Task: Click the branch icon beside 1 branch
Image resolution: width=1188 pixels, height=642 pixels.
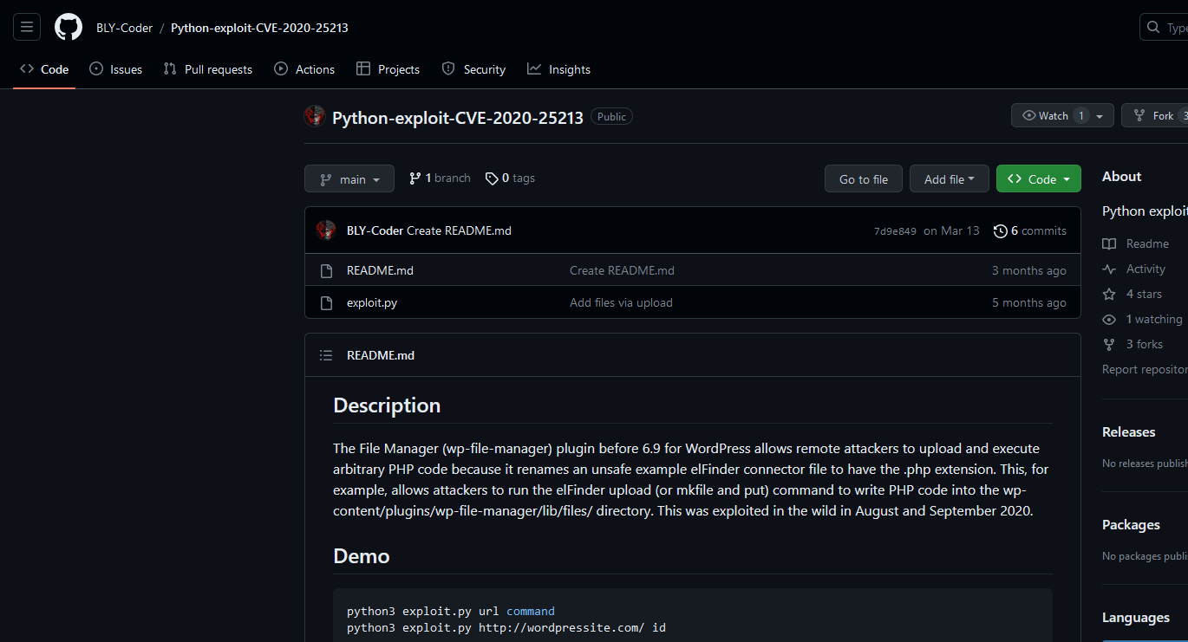Action: pos(415,178)
